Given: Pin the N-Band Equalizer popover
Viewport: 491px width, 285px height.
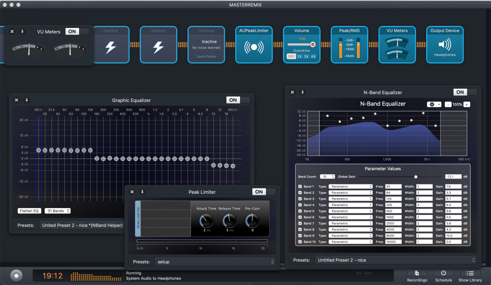Looking at the screenshot, I should point(302,92).
